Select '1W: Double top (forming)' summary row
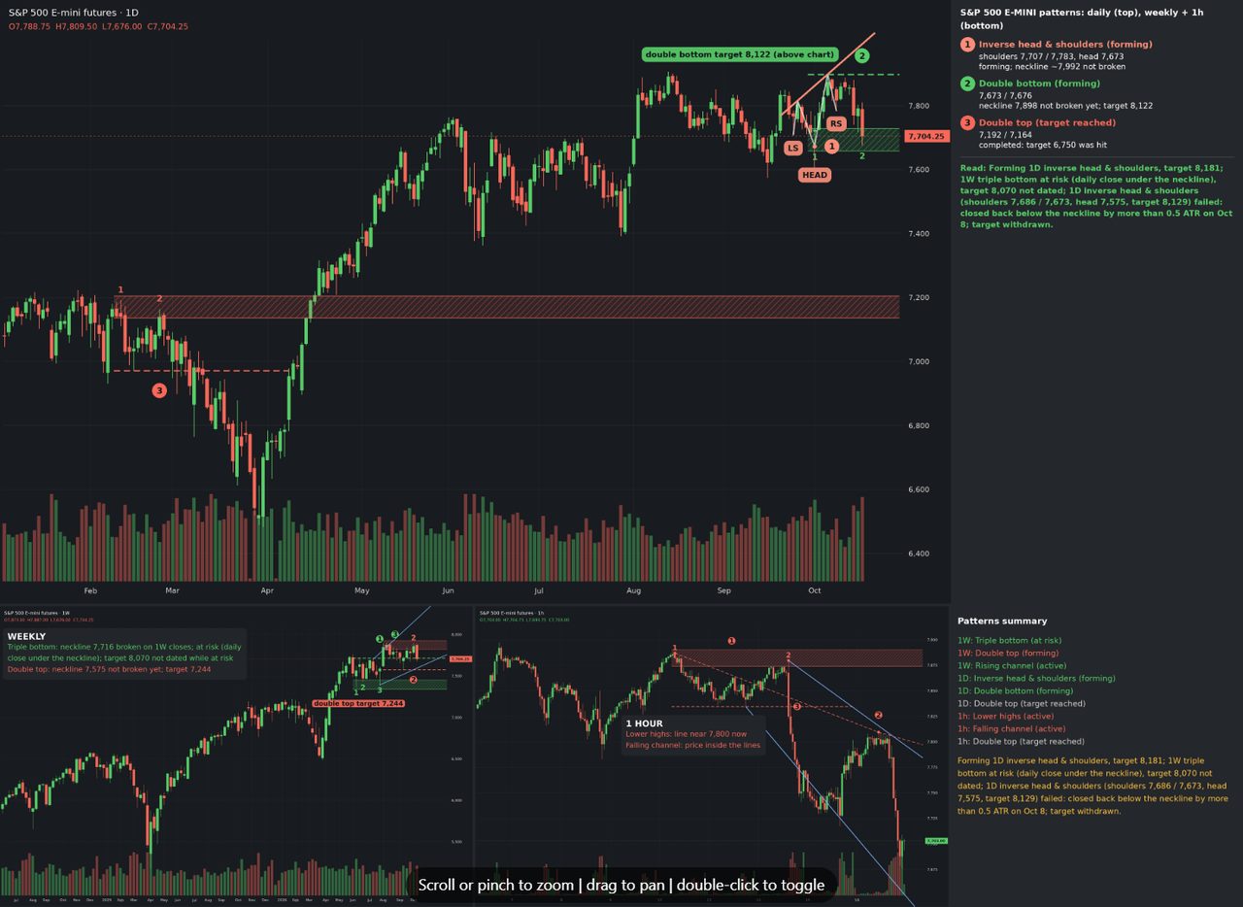The height and width of the screenshot is (907, 1243). pyautogui.click(x=1007, y=654)
